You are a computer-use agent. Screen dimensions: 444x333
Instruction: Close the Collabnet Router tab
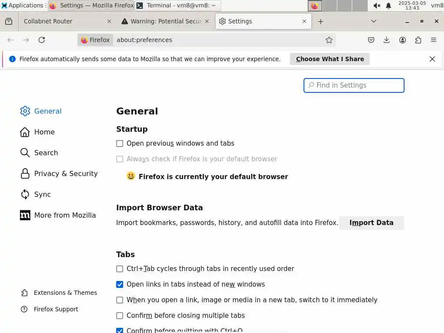pyautogui.click(x=109, y=21)
